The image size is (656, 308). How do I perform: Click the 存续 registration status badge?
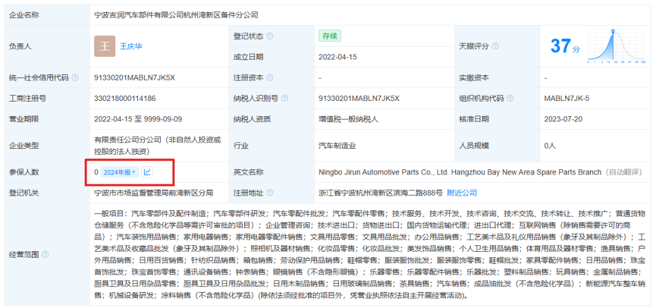point(329,36)
